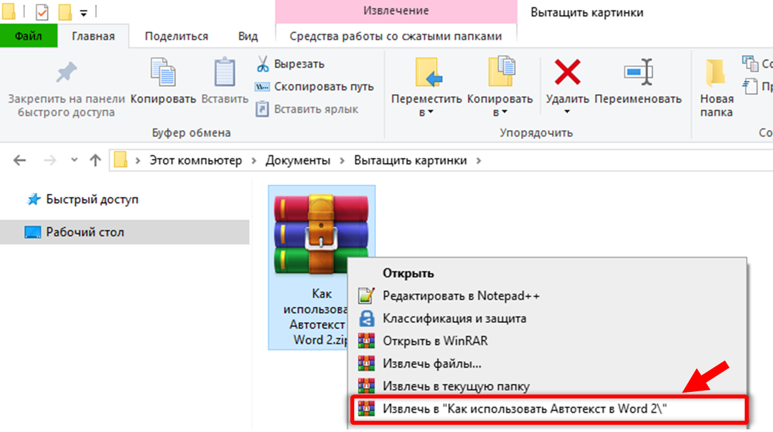Switch to the Главная tab
This screenshot has height=432, width=773.
93,36
